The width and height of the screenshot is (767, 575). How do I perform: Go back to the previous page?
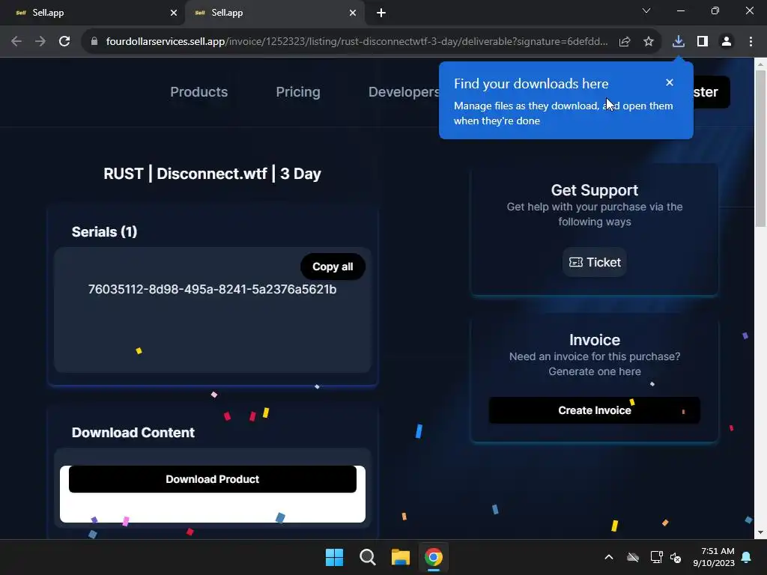16,42
